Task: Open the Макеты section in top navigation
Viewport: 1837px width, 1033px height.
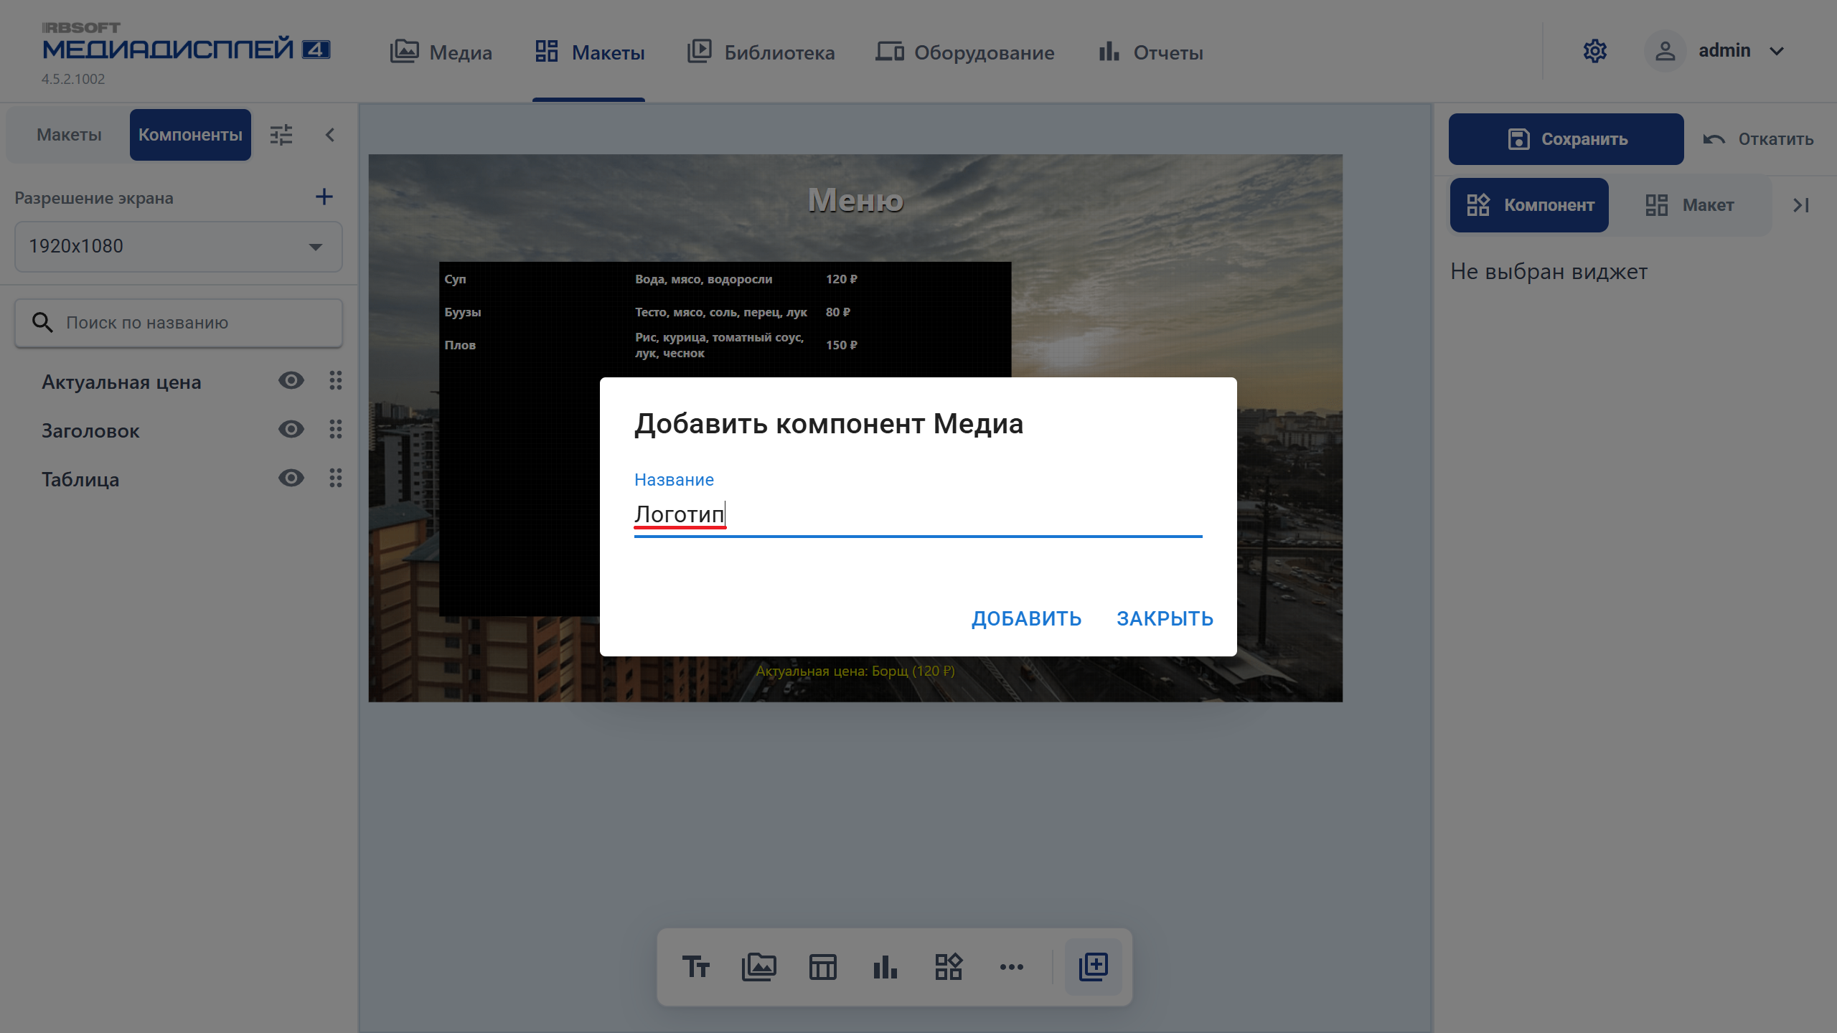Action: click(589, 52)
